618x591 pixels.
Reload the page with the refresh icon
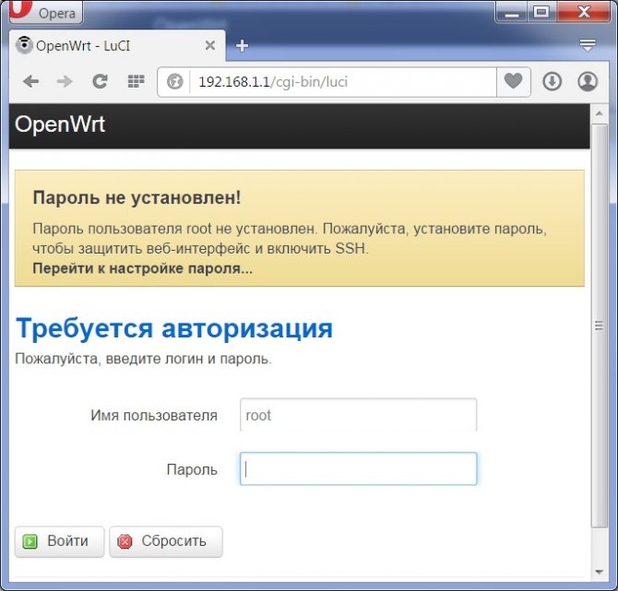point(100,81)
